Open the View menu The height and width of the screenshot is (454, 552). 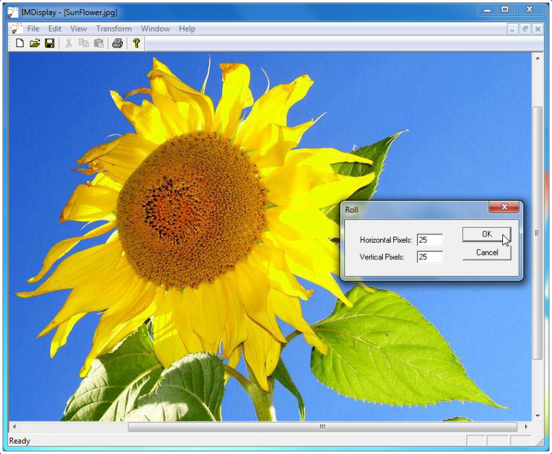(x=79, y=29)
